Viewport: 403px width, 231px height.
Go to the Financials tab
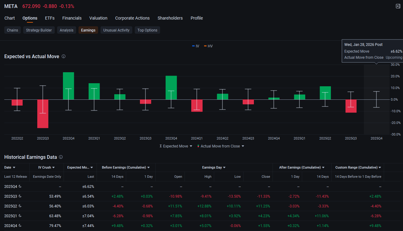(x=72, y=18)
